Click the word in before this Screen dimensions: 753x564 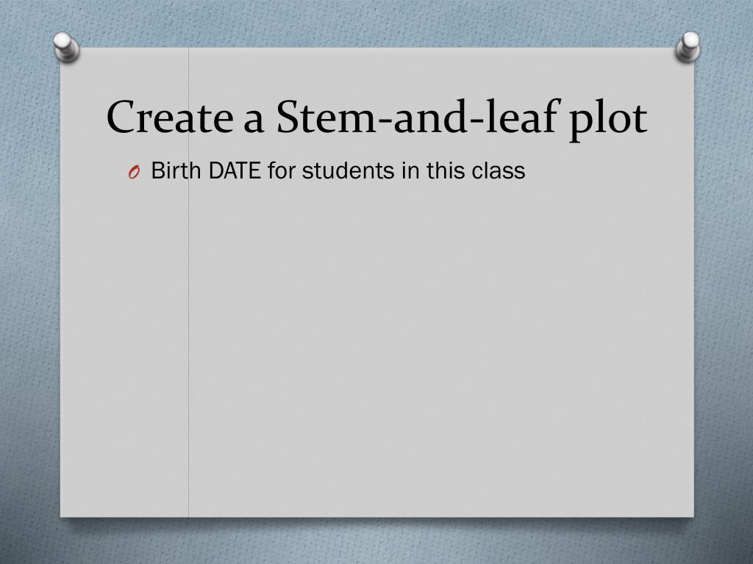coord(410,170)
